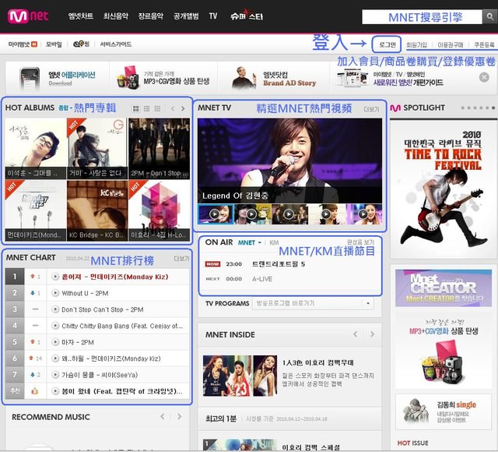Click the search magnifier button
This screenshot has height=452, width=498.
(x=490, y=16)
